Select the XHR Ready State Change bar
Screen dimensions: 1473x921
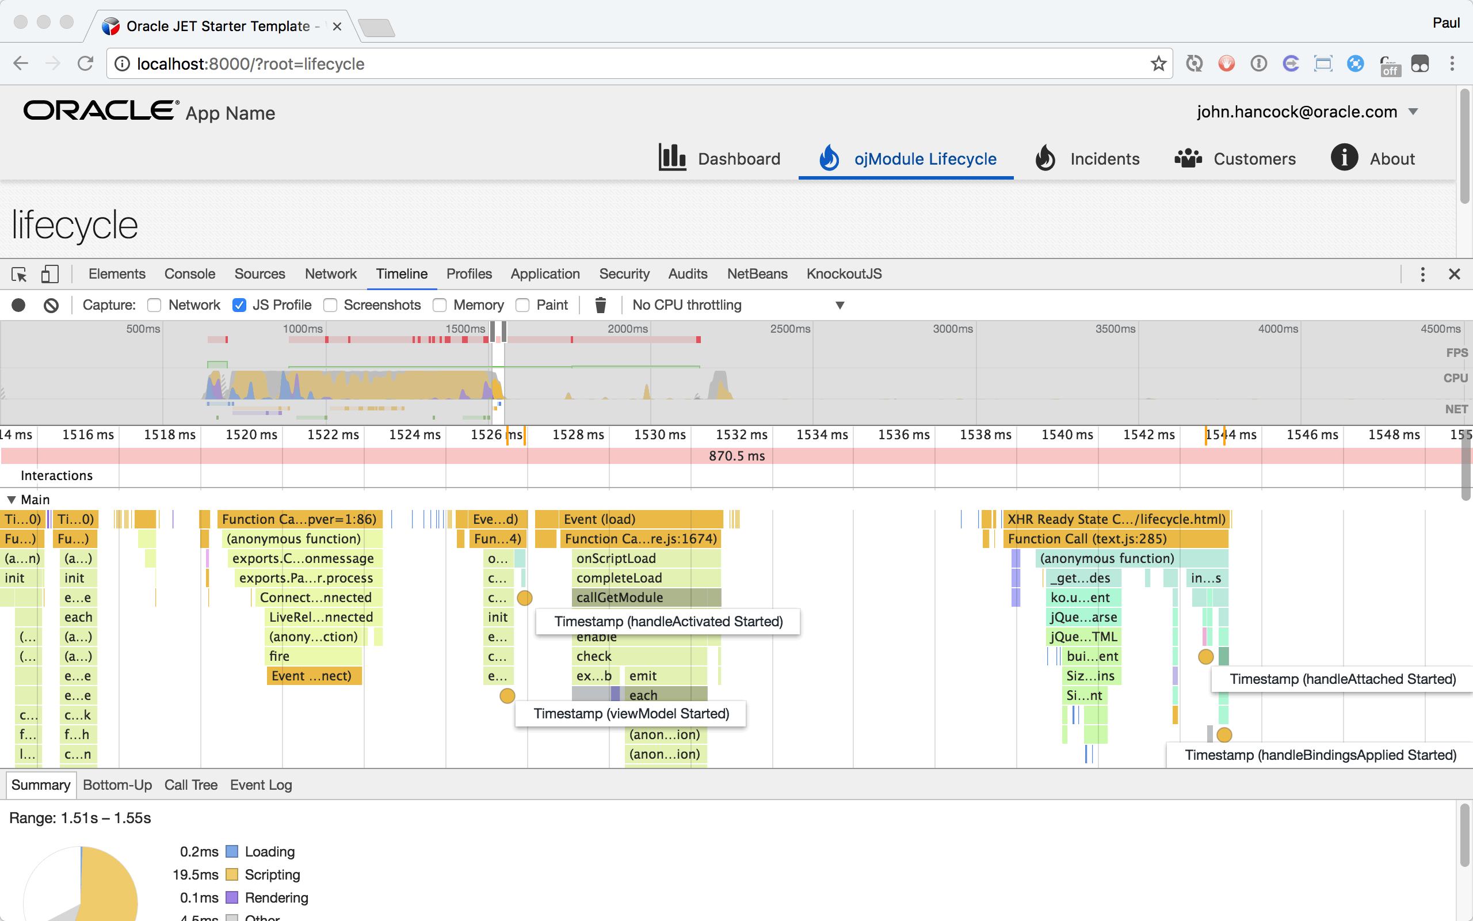(1116, 519)
